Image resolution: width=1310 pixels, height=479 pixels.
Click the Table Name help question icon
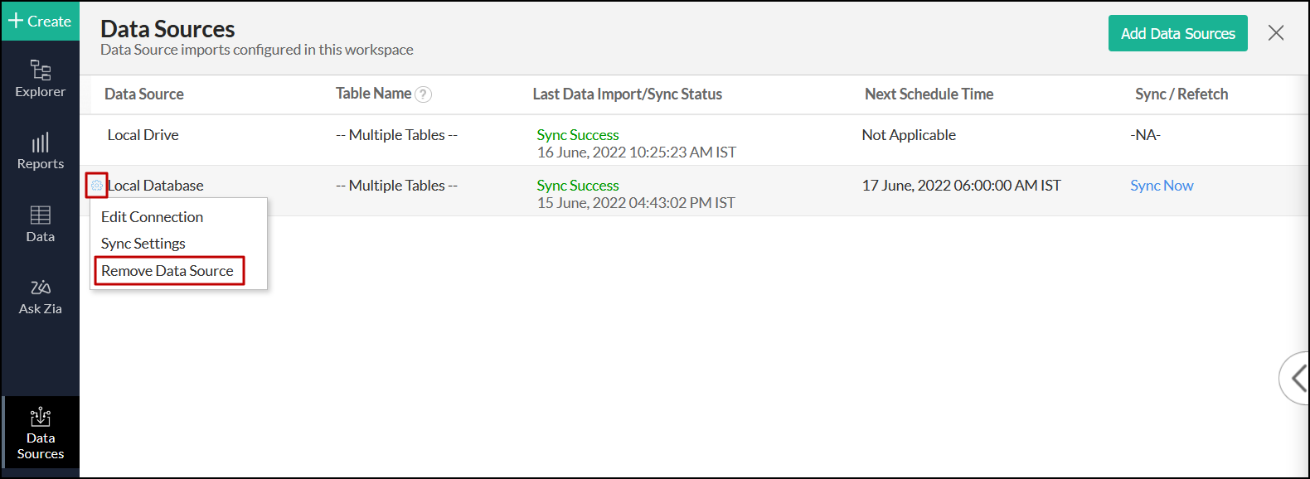coord(423,94)
